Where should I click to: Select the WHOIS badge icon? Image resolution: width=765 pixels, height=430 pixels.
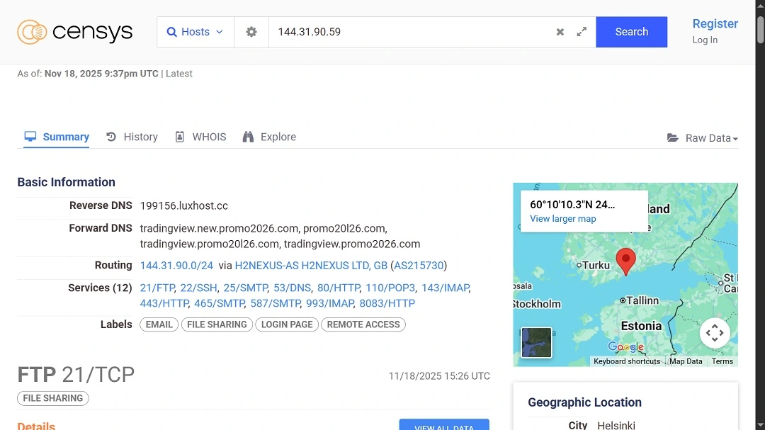179,136
